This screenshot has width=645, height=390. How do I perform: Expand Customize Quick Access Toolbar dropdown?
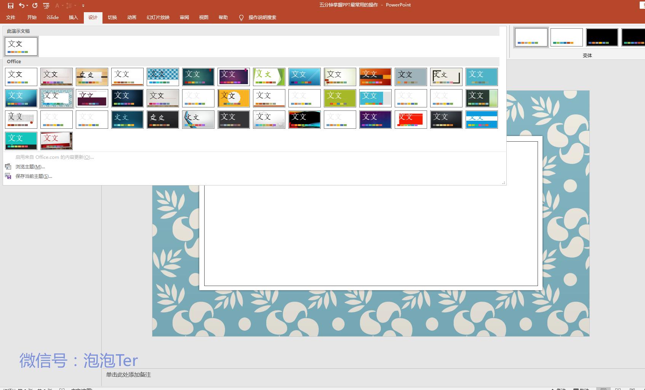pos(83,6)
